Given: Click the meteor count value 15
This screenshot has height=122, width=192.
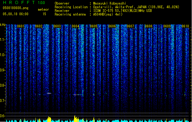Looking at the screenshot, I should coord(44,14).
